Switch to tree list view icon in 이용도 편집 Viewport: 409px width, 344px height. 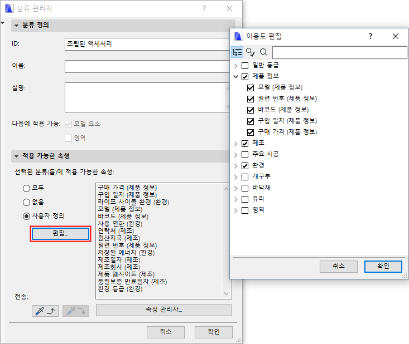click(237, 52)
